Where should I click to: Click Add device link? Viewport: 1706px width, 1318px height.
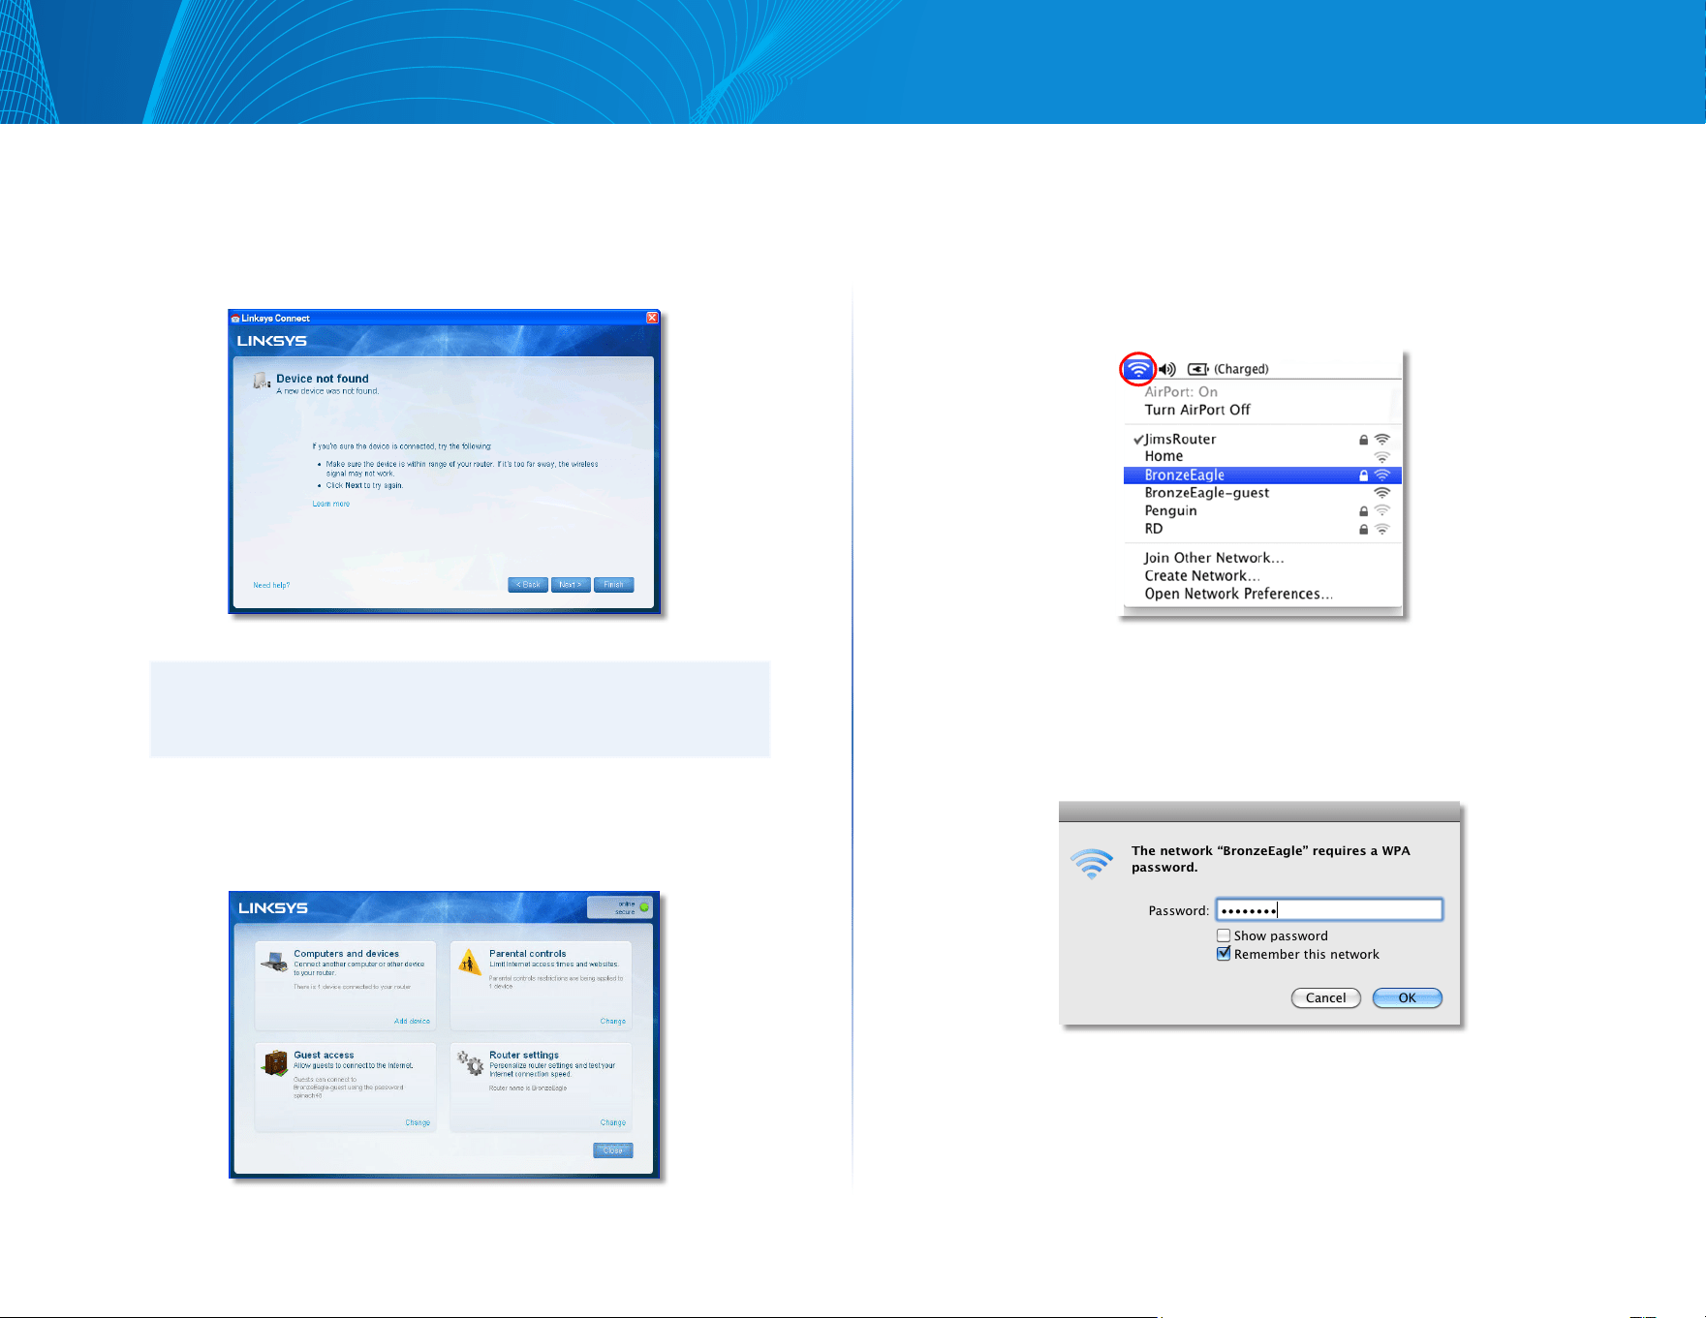click(x=412, y=1021)
